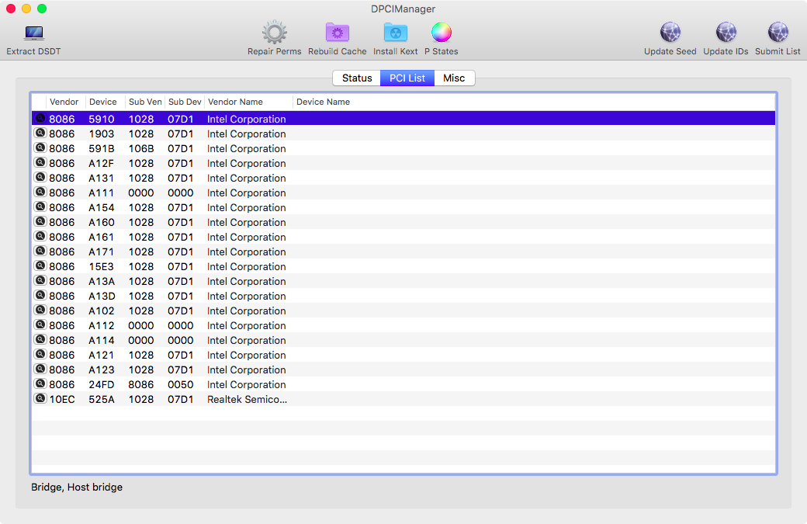Click magnifier icon on device 1903 row

pos(40,134)
